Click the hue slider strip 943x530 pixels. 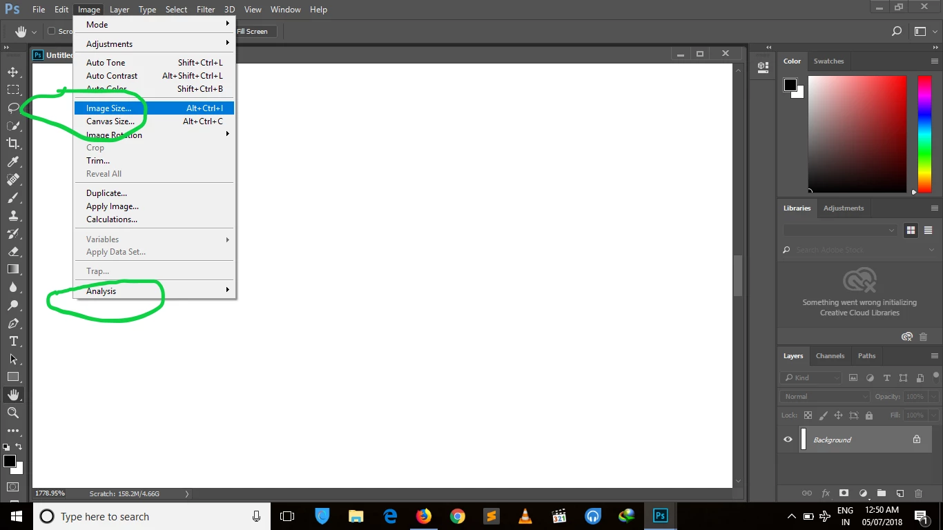(924, 134)
